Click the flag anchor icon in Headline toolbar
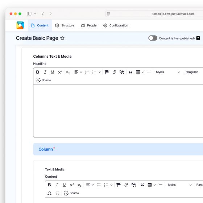The height and width of the screenshot is (203, 203). point(107,72)
